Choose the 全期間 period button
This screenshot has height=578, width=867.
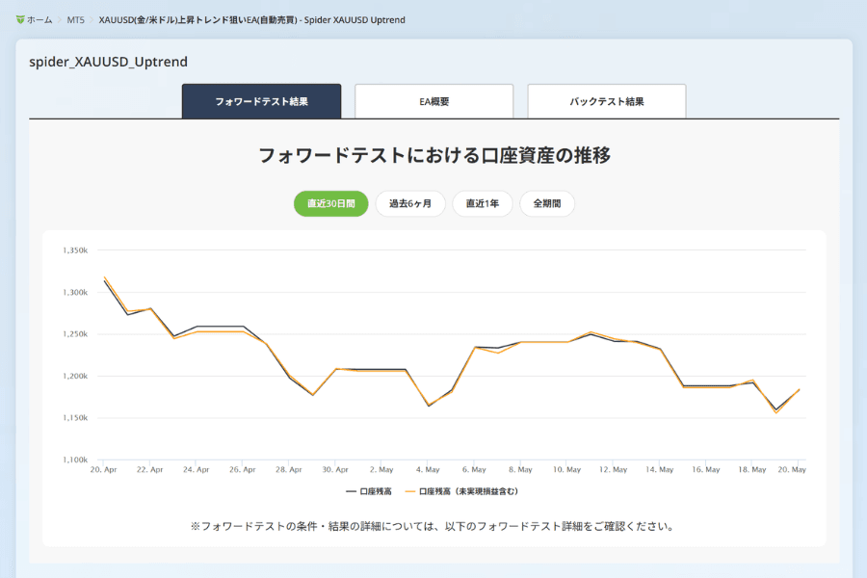tap(547, 203)
